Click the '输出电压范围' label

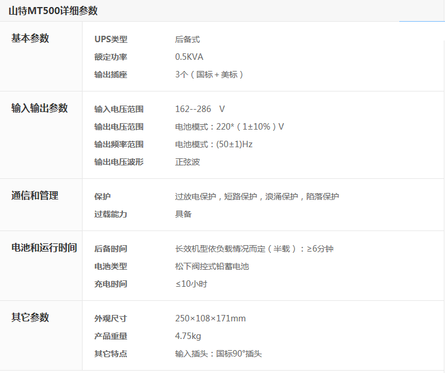pyautogui.click(x=119, y=127)
